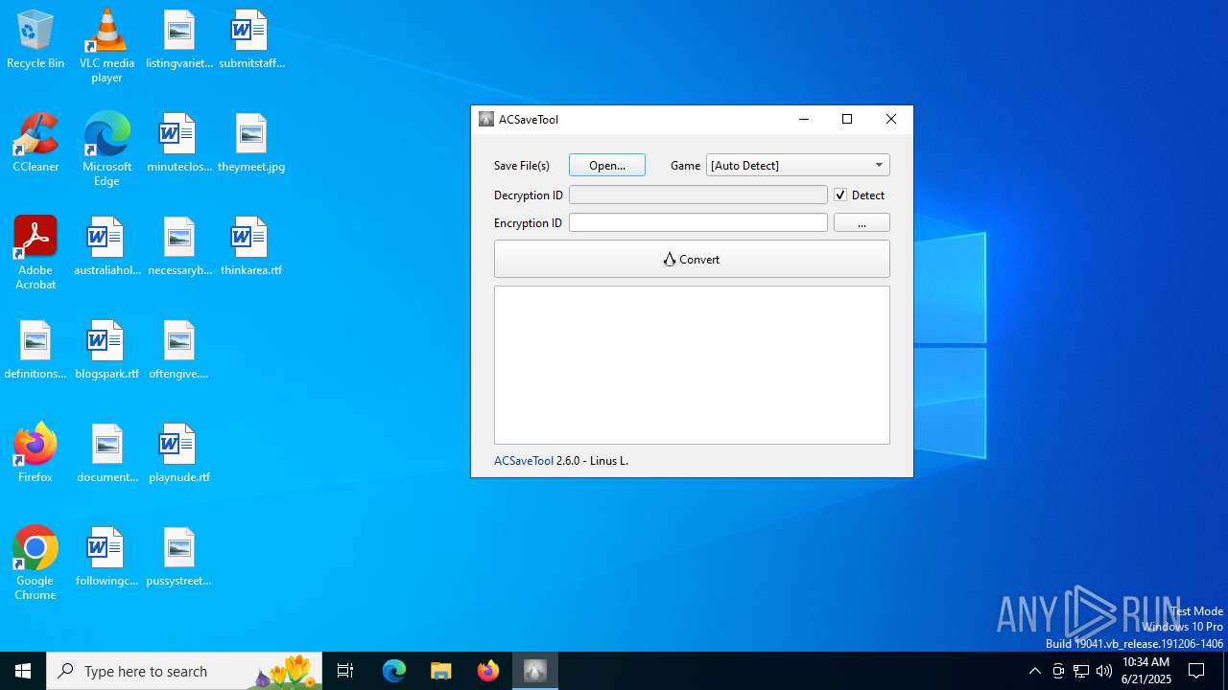
Task: Open the ACSaveTool link at bottom
Action: click(x=524, y=461)
